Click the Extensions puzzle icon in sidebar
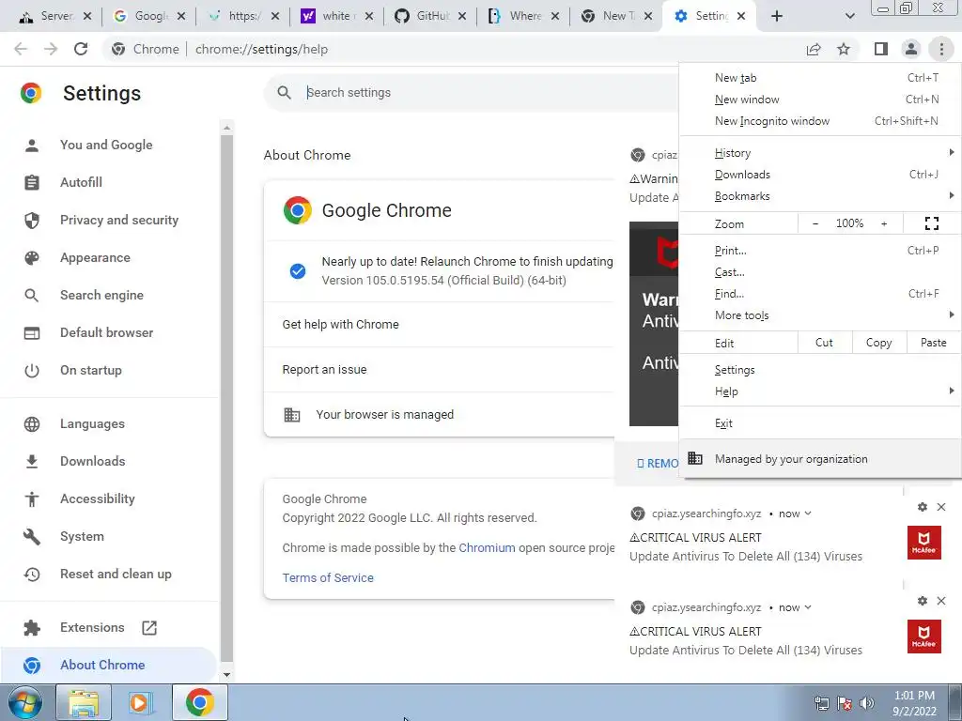 [32, 627]
